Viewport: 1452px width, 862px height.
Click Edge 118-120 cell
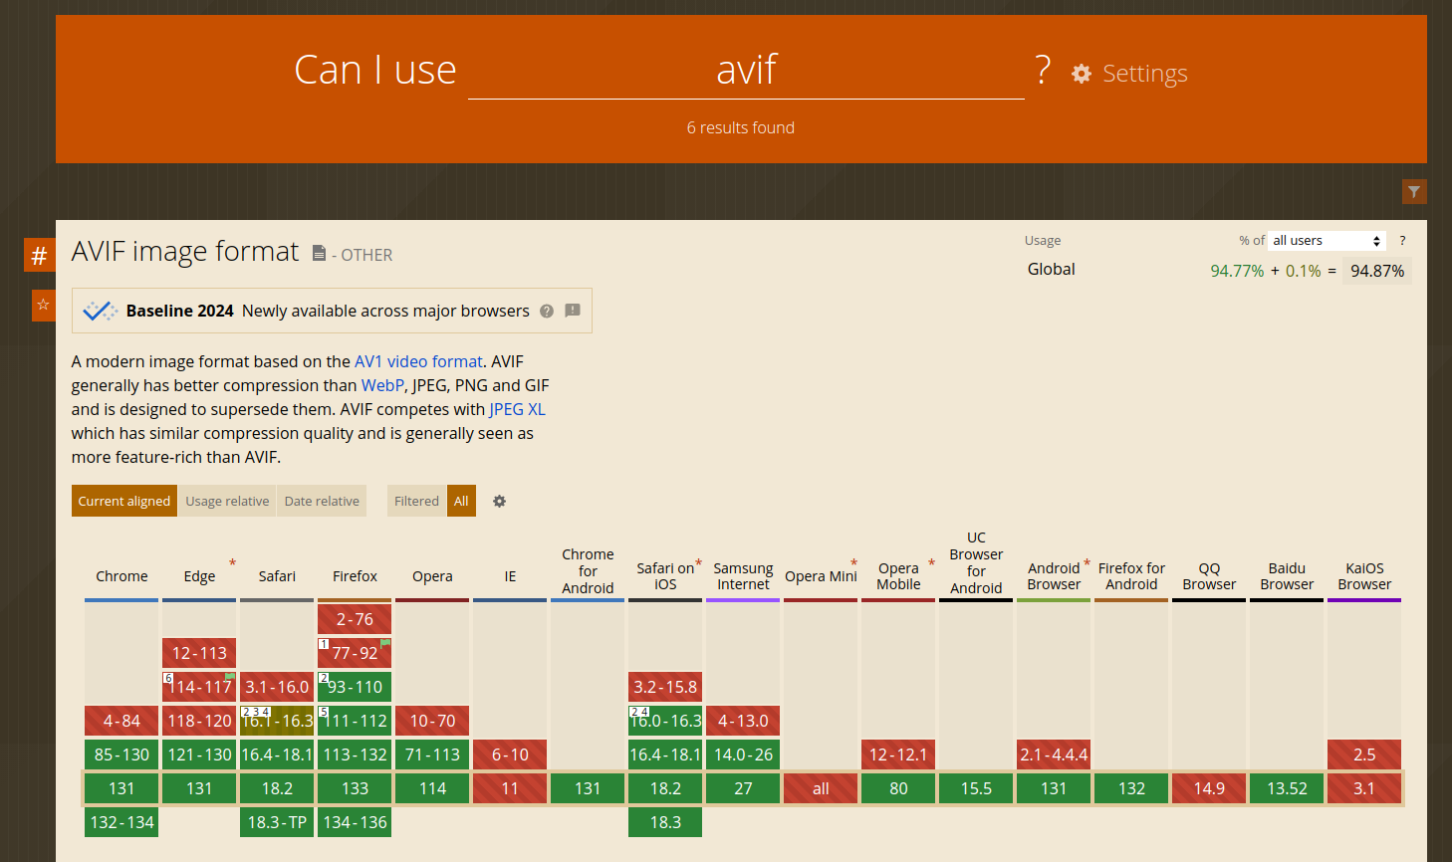tap(199, 721)
